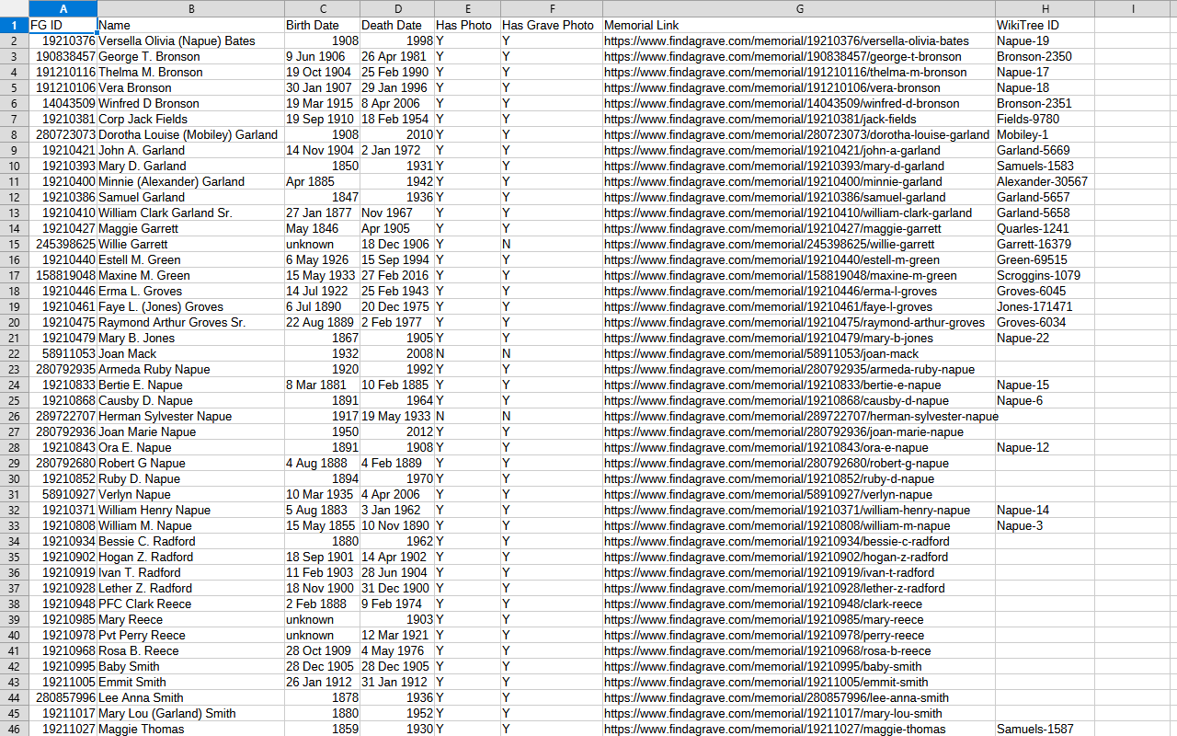Viewport: 1177px width, 736px height.
Task: Click the 'Death Date' header cell
Action: [397, 25]
